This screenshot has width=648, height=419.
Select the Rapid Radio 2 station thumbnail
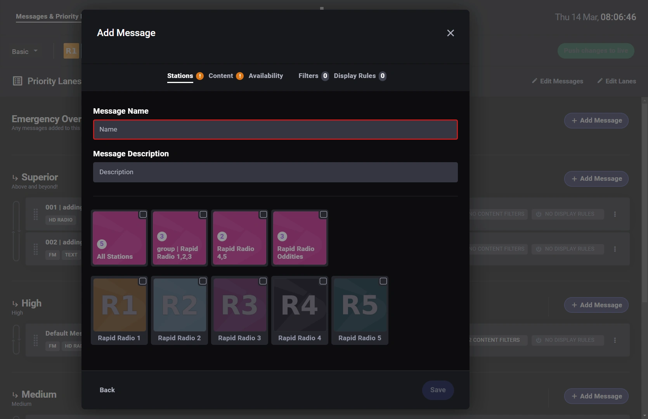coord(180,305)
